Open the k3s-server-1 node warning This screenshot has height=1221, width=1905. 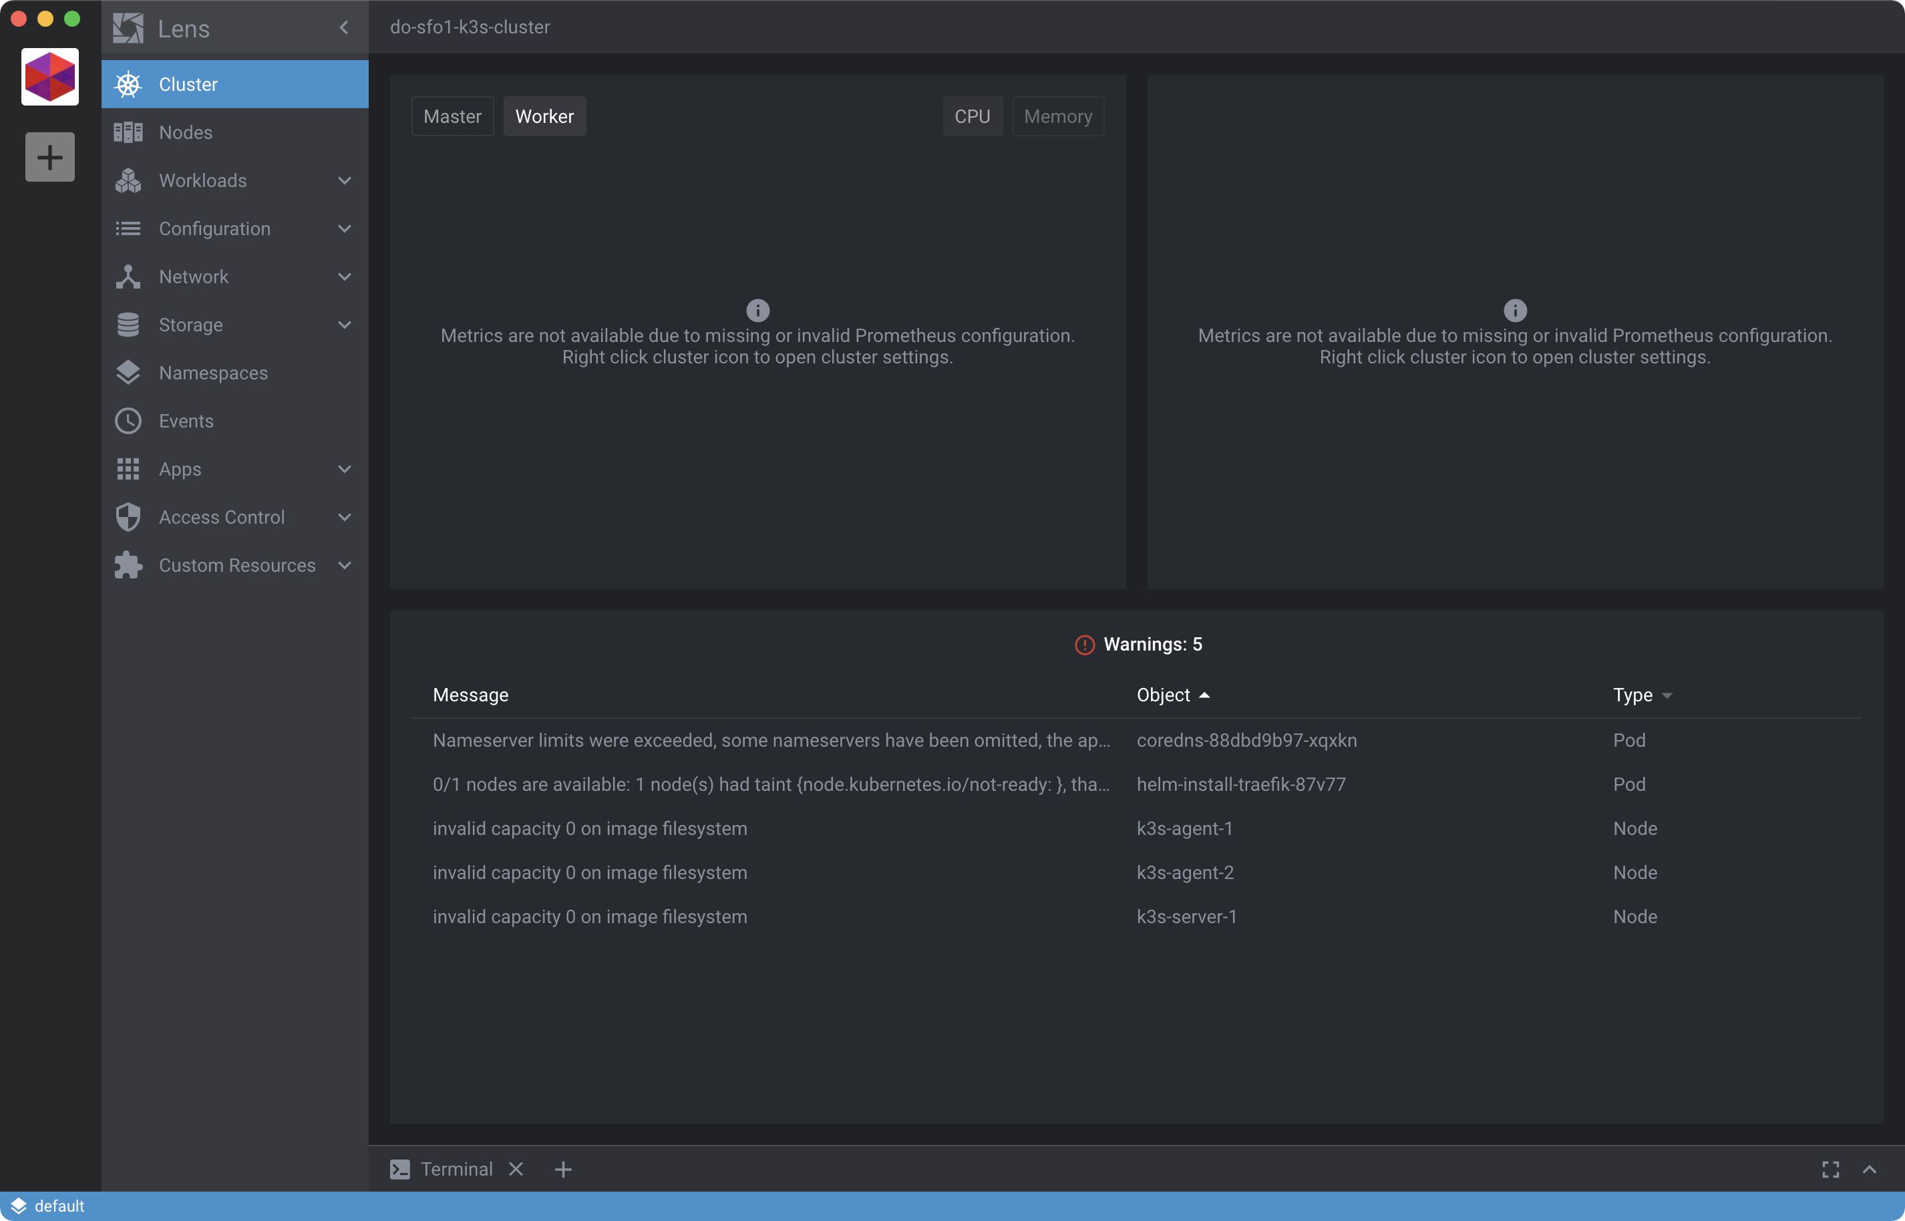(1136, 917)
